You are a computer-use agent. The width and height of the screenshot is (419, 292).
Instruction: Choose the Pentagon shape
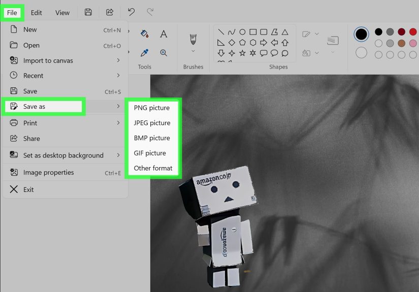point(242,43)
